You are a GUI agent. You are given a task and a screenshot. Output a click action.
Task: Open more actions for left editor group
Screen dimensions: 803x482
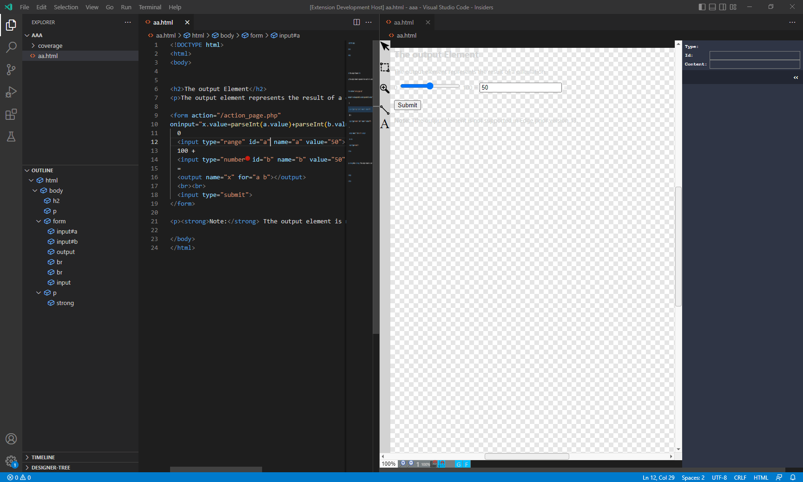(369, 22)
